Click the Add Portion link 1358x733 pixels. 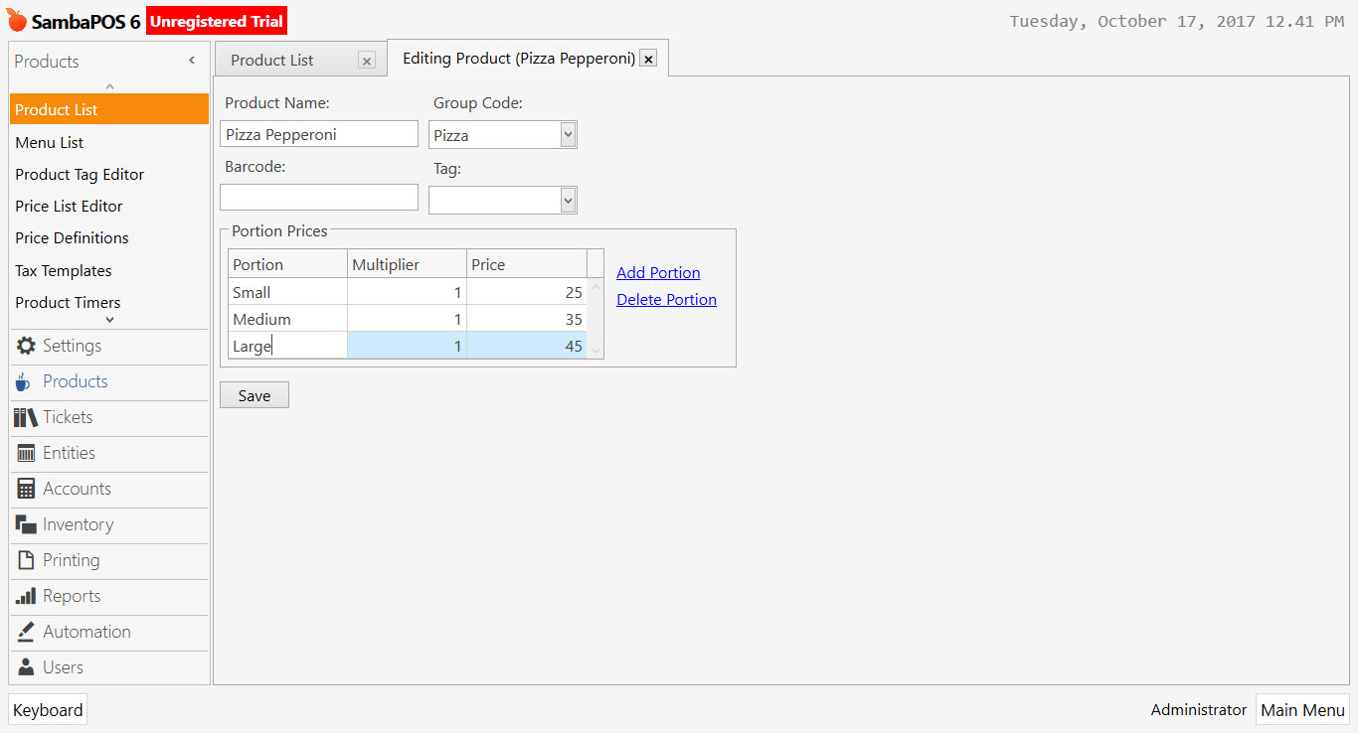[657, 272]
